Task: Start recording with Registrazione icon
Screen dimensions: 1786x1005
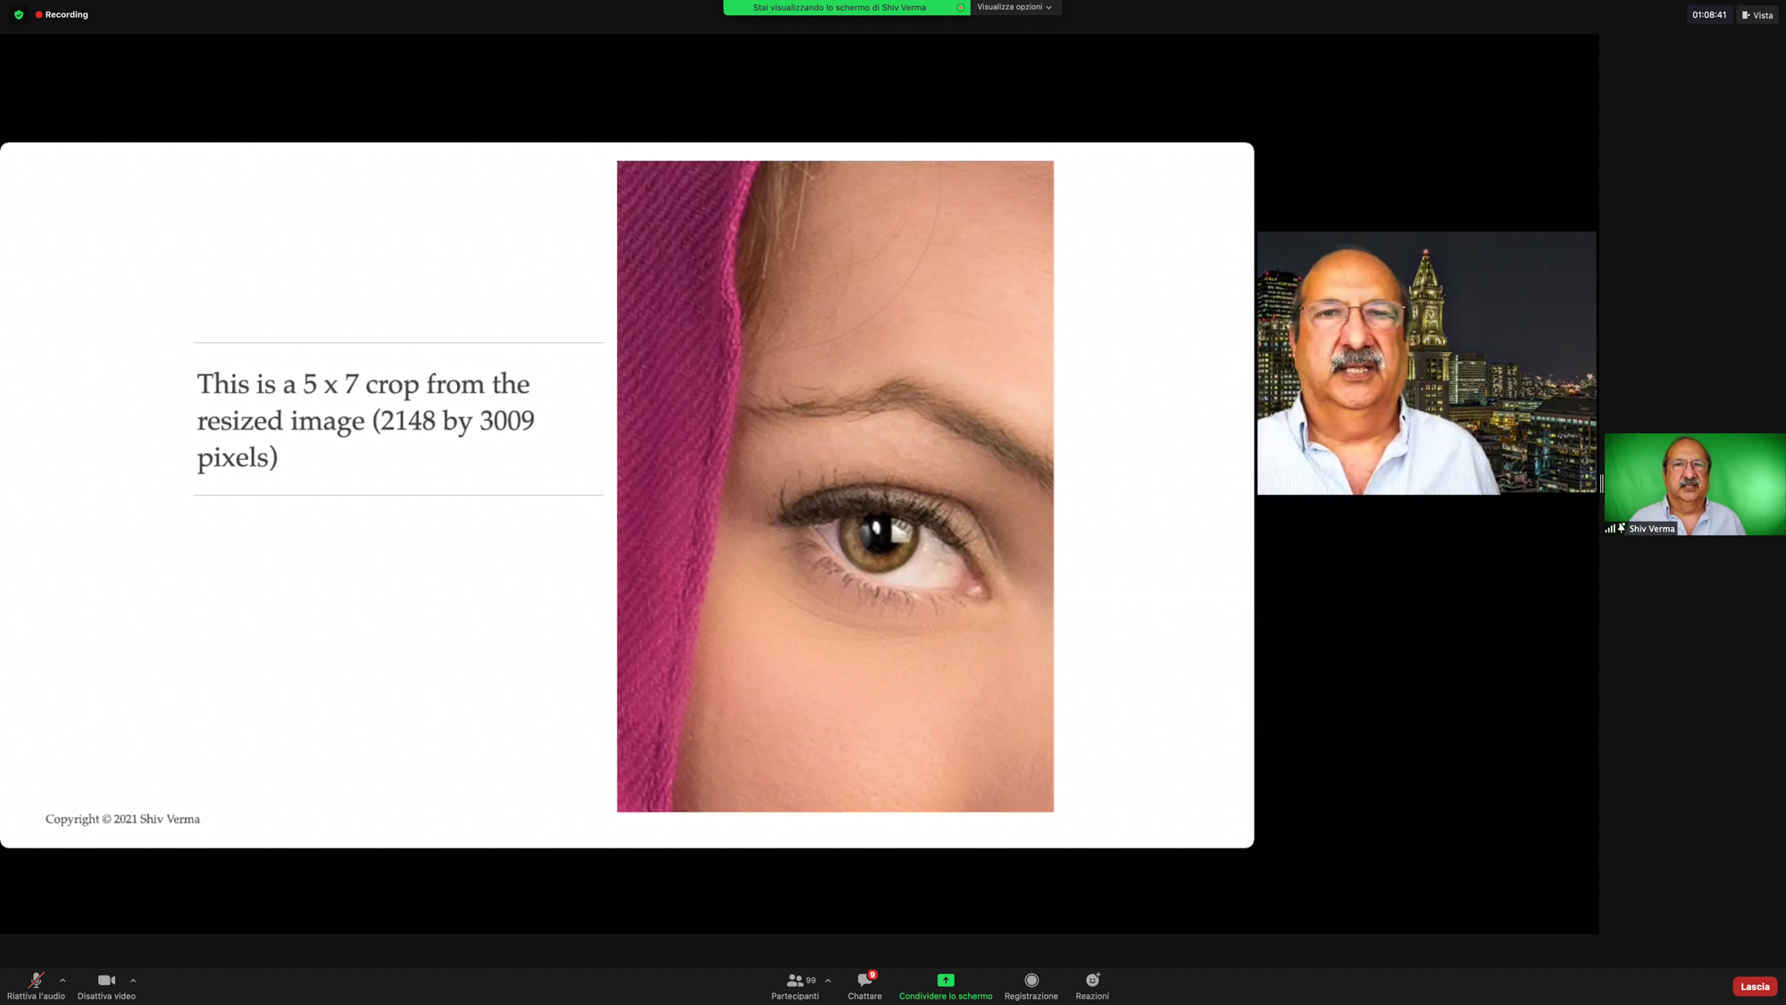Action: (1031, 980)
